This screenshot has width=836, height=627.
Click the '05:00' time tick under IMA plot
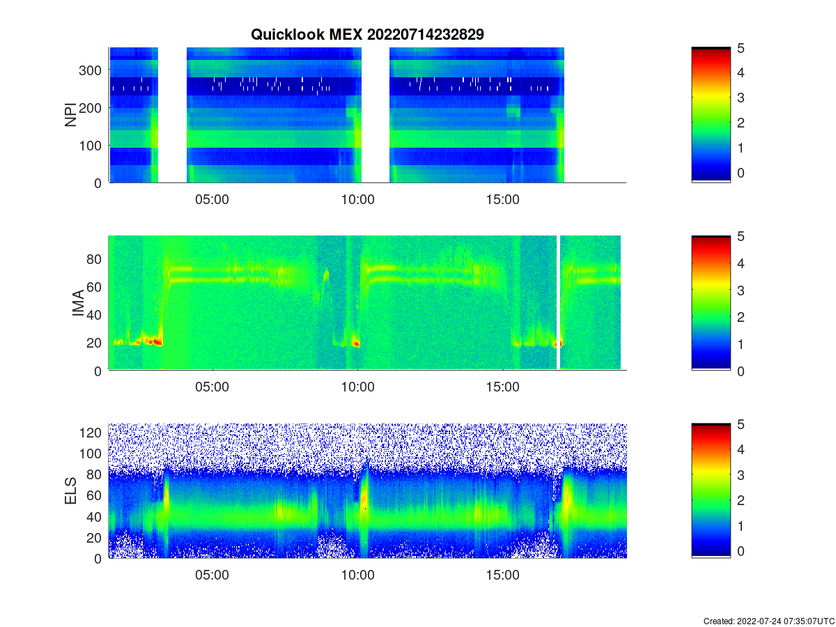tap(212, 387)
